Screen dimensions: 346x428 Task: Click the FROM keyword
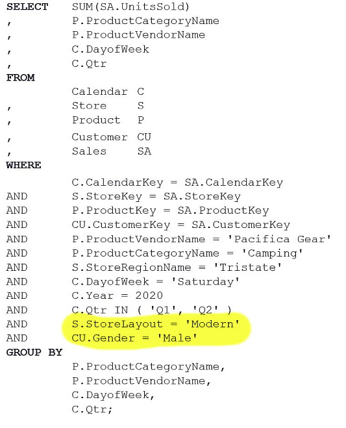tap(21, 78)
